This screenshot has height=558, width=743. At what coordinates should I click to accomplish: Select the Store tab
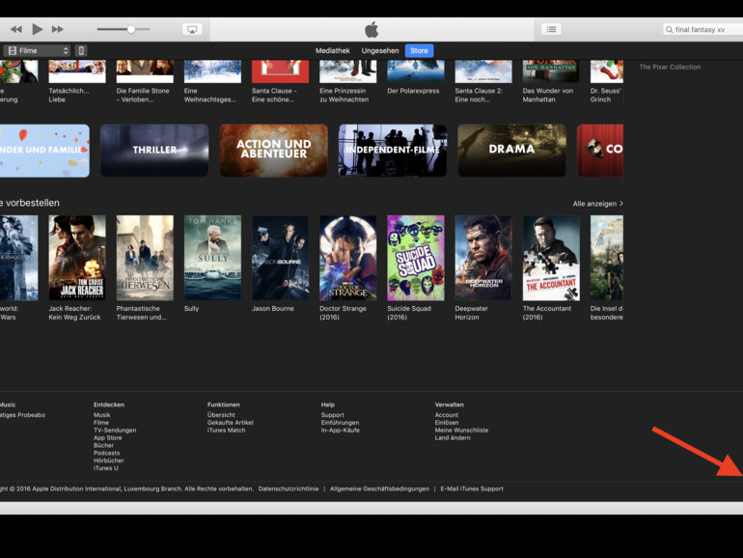419,51
